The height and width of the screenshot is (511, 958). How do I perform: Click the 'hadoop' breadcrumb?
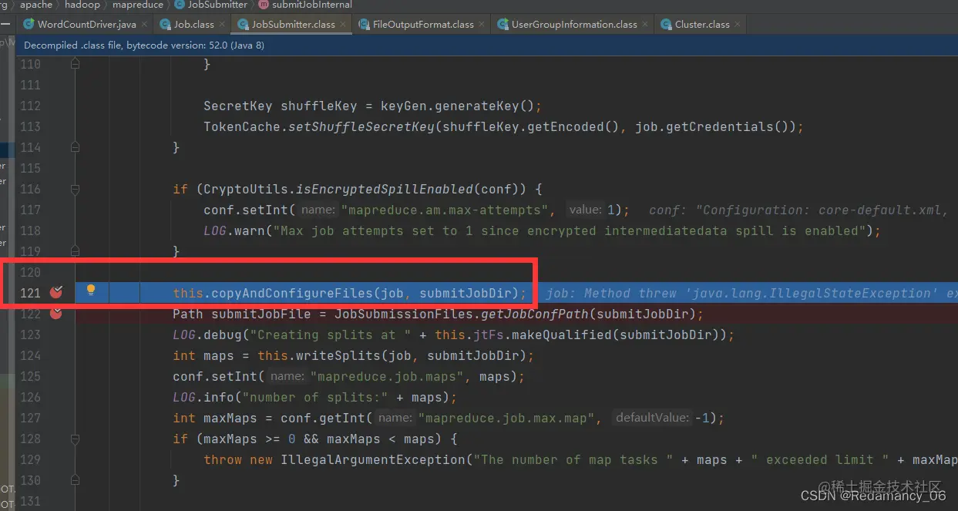click(x=82, y=5)
